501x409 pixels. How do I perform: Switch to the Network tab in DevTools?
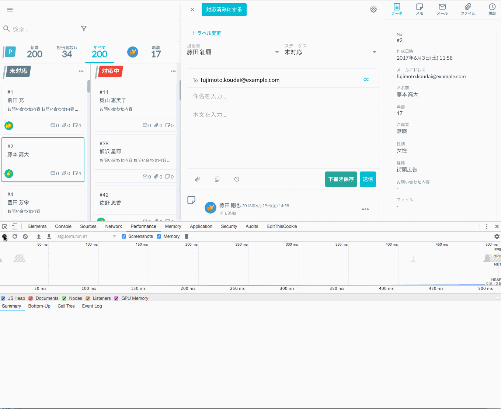(113, 226)
